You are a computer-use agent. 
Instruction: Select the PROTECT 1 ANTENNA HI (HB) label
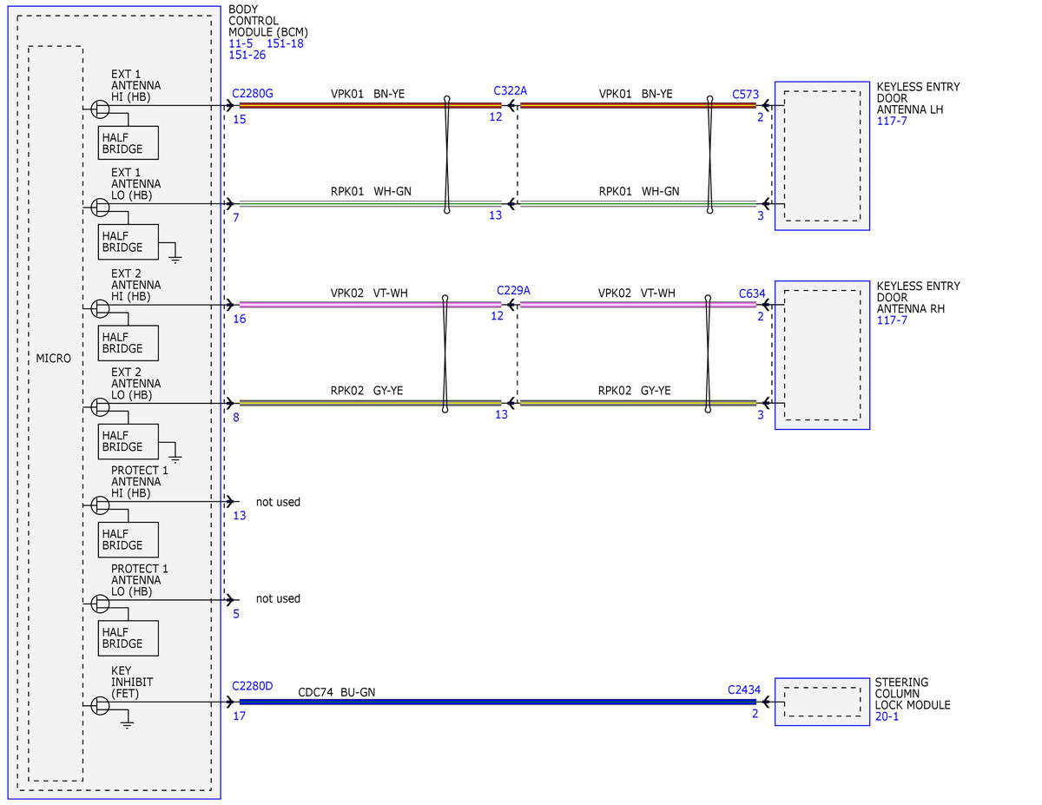pos(140,482)
